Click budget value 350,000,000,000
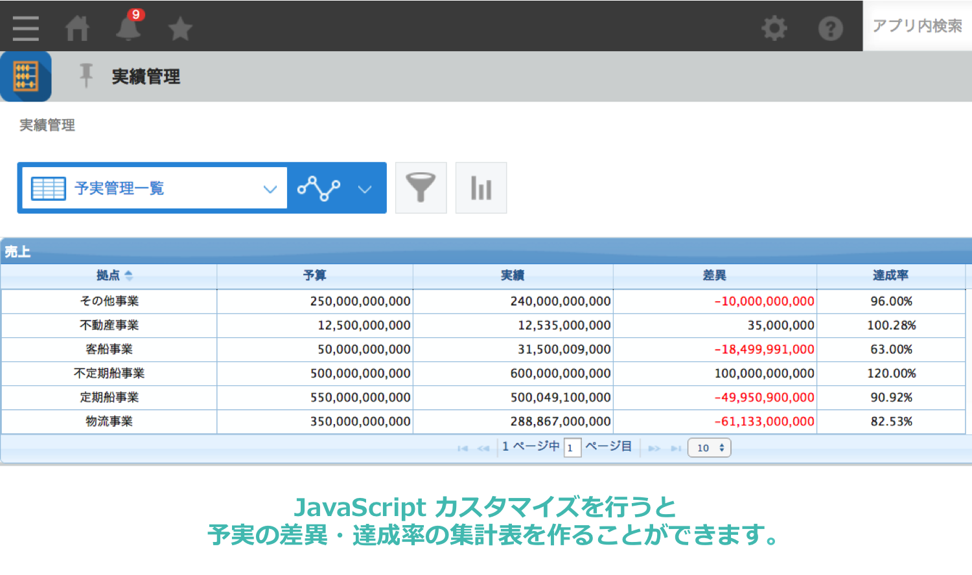The width and height of the screenshot is (972, 575). [360, 421]
